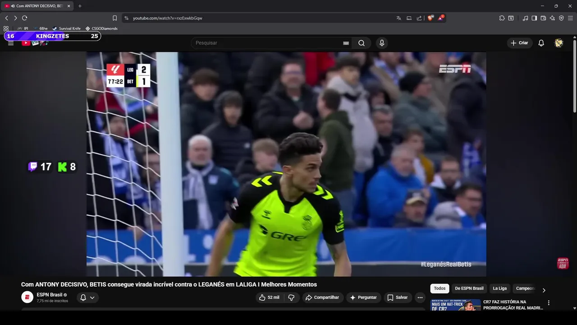Open the music note playlist icon
Image resolution: width=577 pixels, height=325 pixels.
(x=525, y=18)
